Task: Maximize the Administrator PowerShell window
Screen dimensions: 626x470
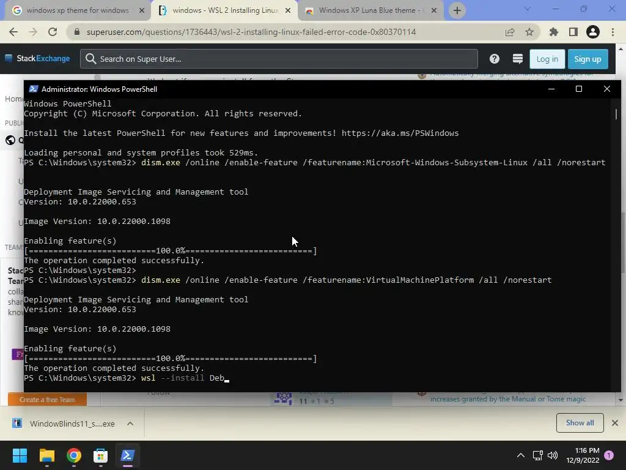Action: click(578, 89)
